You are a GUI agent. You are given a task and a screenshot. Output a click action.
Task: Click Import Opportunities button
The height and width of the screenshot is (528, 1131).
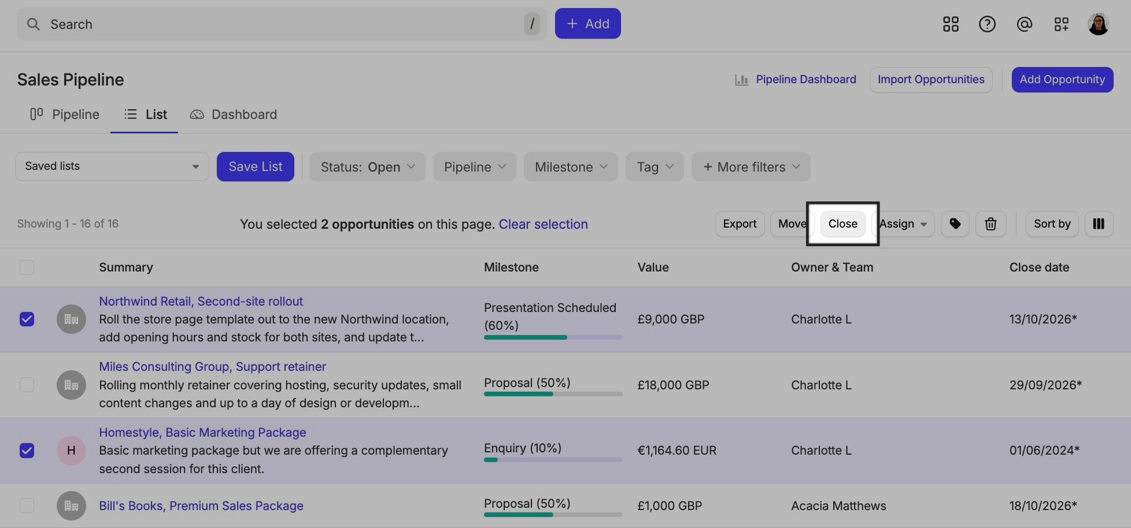click(x=931, y=80)
